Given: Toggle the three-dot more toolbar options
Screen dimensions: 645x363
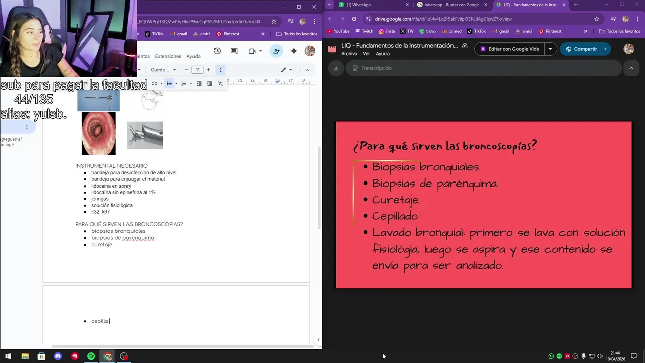Looking at the screenshot, I should [x=220, y=70].
